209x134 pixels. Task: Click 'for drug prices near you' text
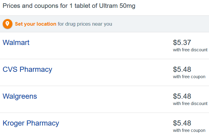point(85,24)
